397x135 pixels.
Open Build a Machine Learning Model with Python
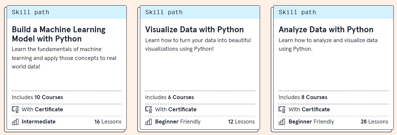59,34
